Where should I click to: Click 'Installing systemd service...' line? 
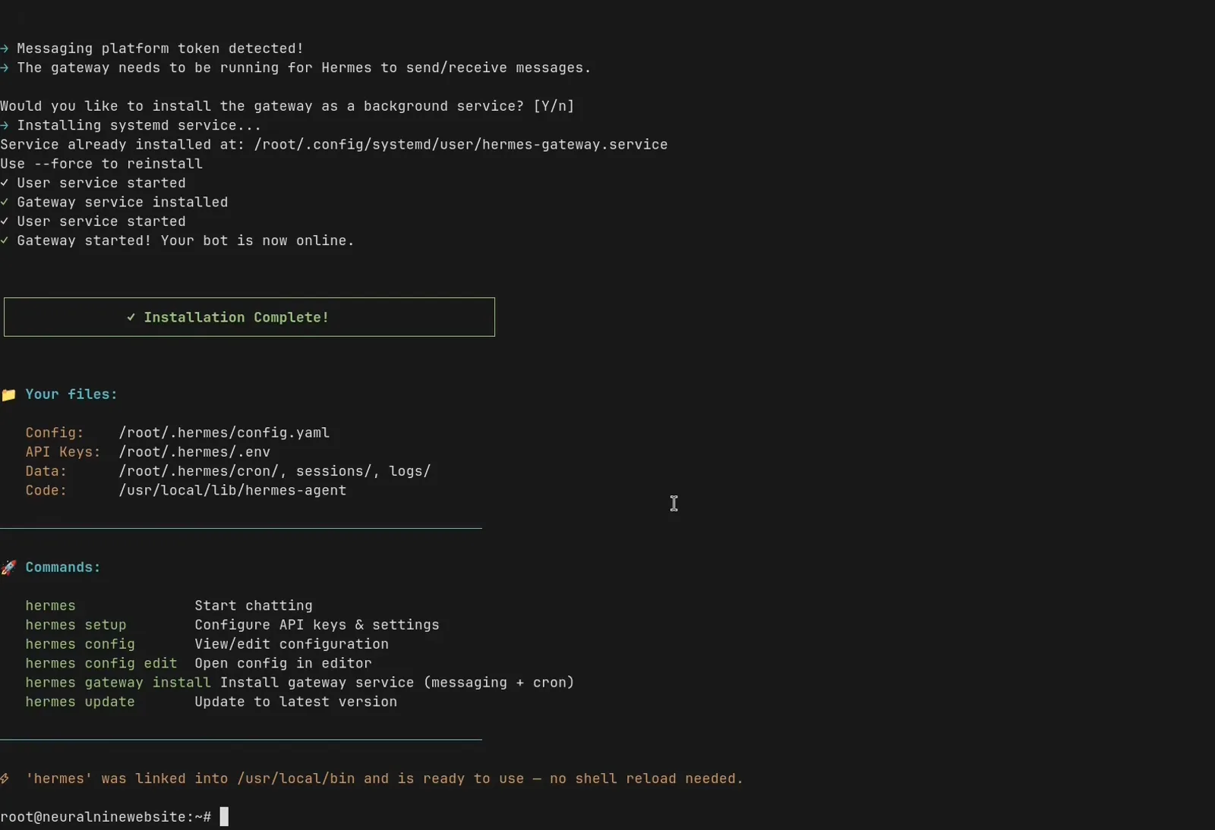131,125
